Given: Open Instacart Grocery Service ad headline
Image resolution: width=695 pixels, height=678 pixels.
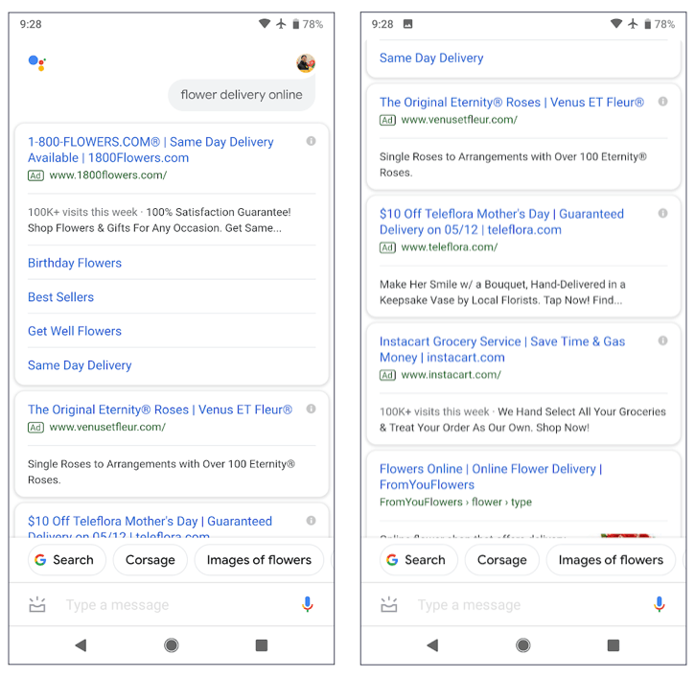Looking at the screenshot, I should point(502,349).
